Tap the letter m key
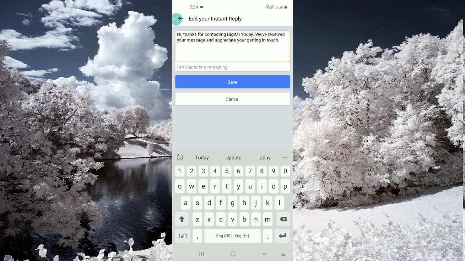The image size is (465, 261). coord(268,219)
